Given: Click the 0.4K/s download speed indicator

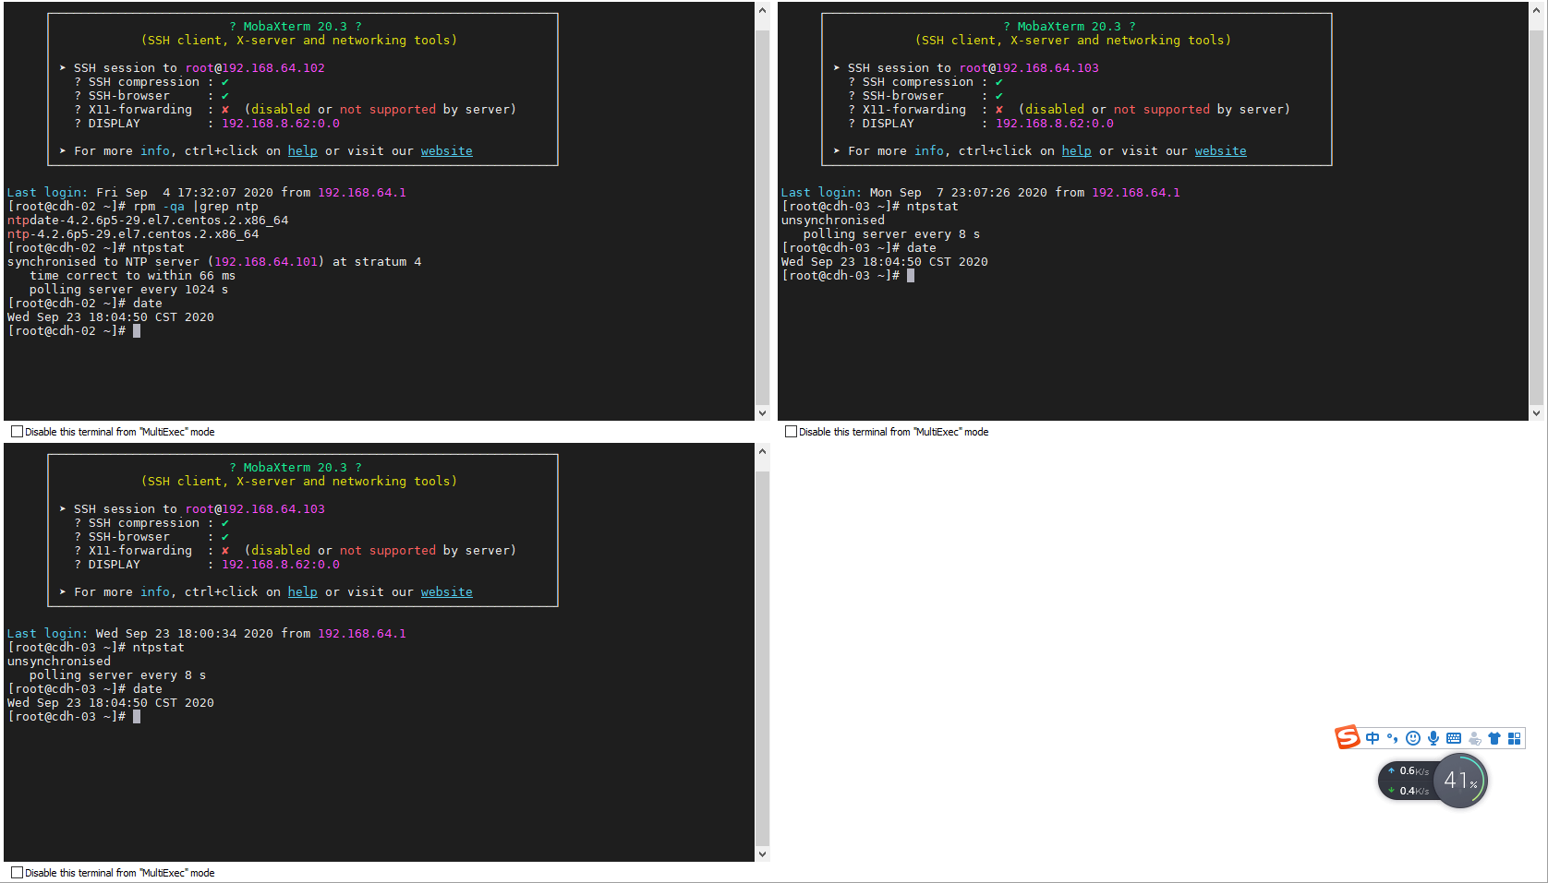Looking at the screenshot, I should (x=1409, y=791).
